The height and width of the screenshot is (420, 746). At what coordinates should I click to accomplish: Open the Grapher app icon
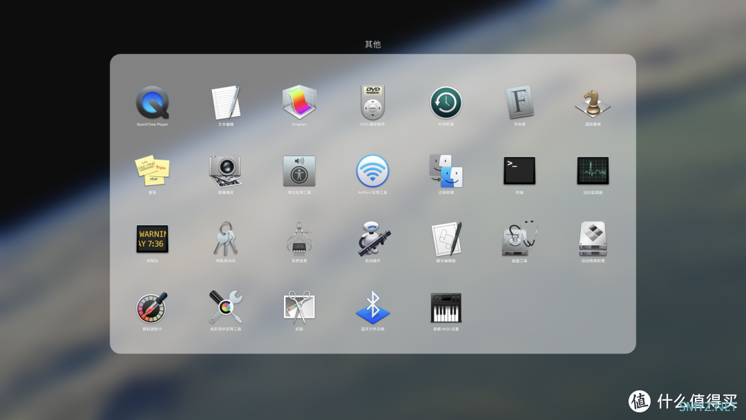coord(299,102)
